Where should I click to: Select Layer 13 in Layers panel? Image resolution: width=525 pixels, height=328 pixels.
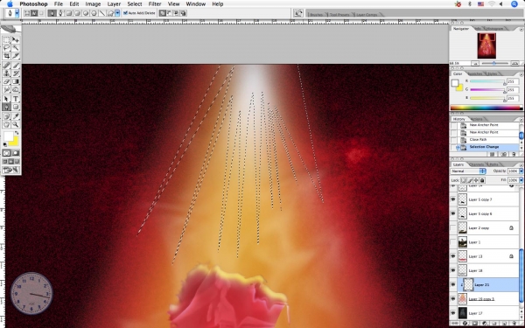[x=487, y=256]
